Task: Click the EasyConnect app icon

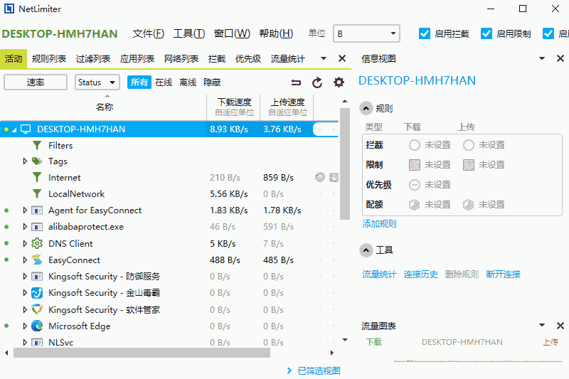Action: click(x=37, y=260)
